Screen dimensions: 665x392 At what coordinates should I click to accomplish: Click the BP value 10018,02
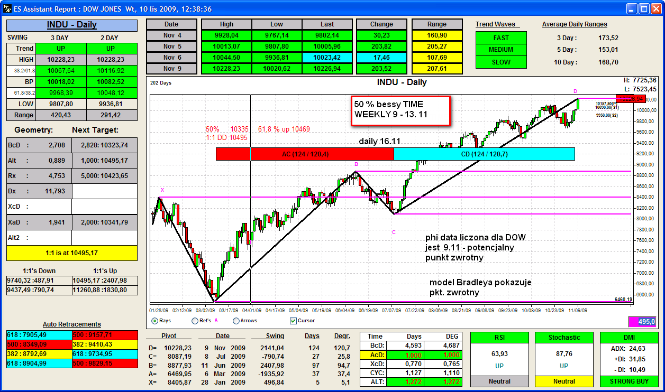click(60, 82)
